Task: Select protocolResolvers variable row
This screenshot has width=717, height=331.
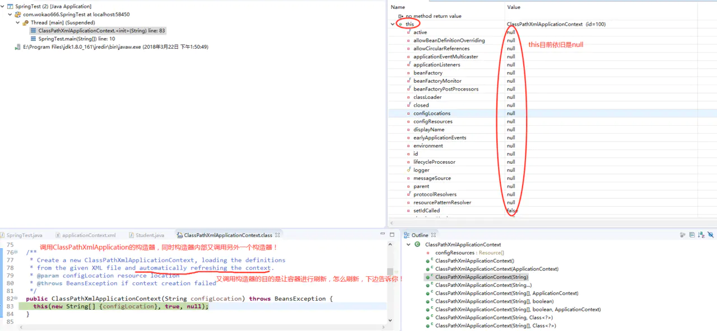Action: coord(435,195)
